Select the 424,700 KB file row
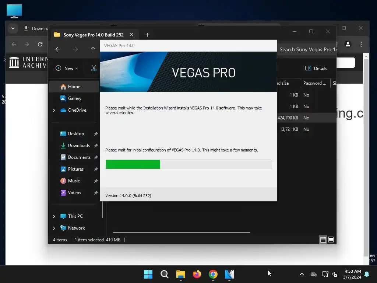The image size is (377, 283). (x=307, y=118)
